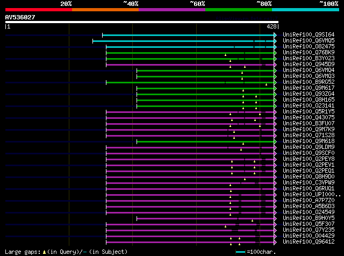Click the 428 end position label
Viewport: 344px width, 256px height.
(x=271, y=26)
